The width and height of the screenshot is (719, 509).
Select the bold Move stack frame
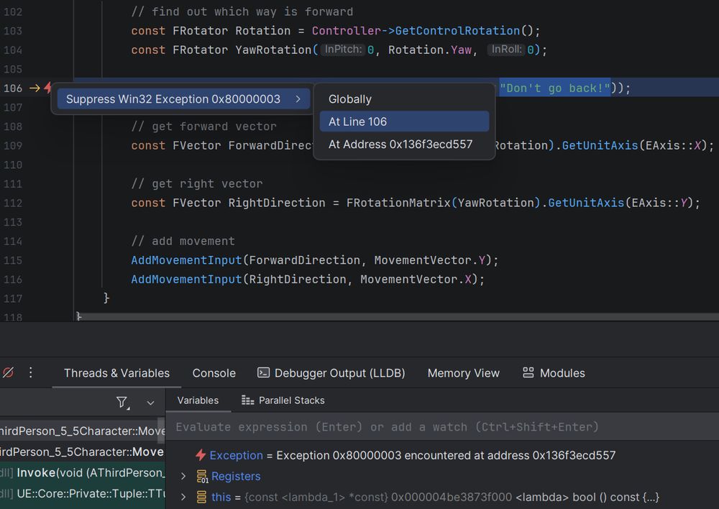(83, 452)
